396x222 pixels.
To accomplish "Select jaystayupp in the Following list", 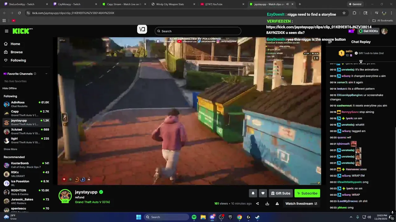I will (26, 122).
